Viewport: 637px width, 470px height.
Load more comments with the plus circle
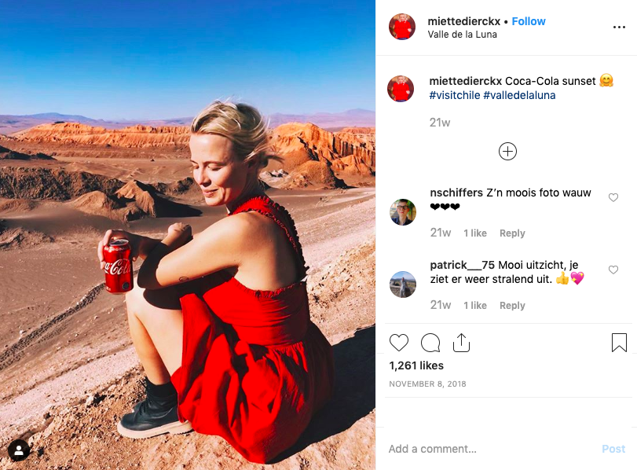pyautogui.click(x=507, y=152)
